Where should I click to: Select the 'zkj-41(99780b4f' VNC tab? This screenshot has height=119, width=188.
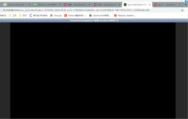137,5
